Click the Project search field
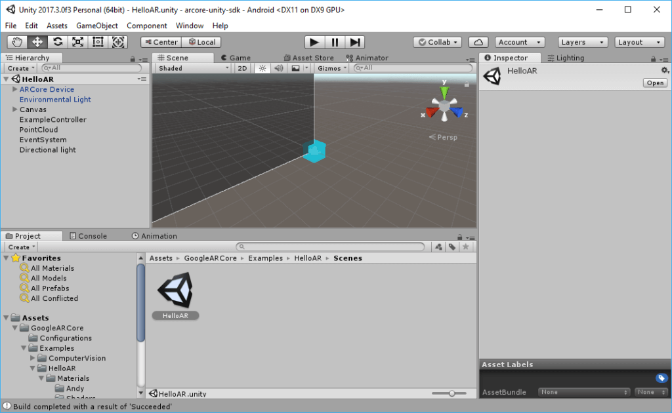This screenshot has width=672, height=413. 330,246
